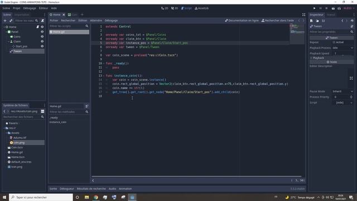
Task: Instance a child scene via link icon
Action: (11, 21)
